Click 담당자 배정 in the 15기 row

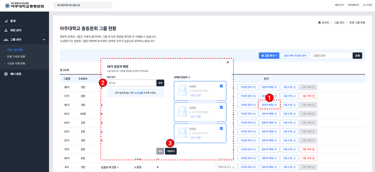(269, 114)
